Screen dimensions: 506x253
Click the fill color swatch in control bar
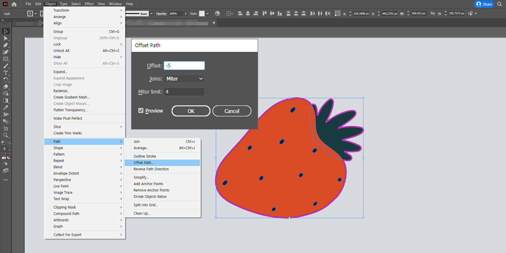30,13
